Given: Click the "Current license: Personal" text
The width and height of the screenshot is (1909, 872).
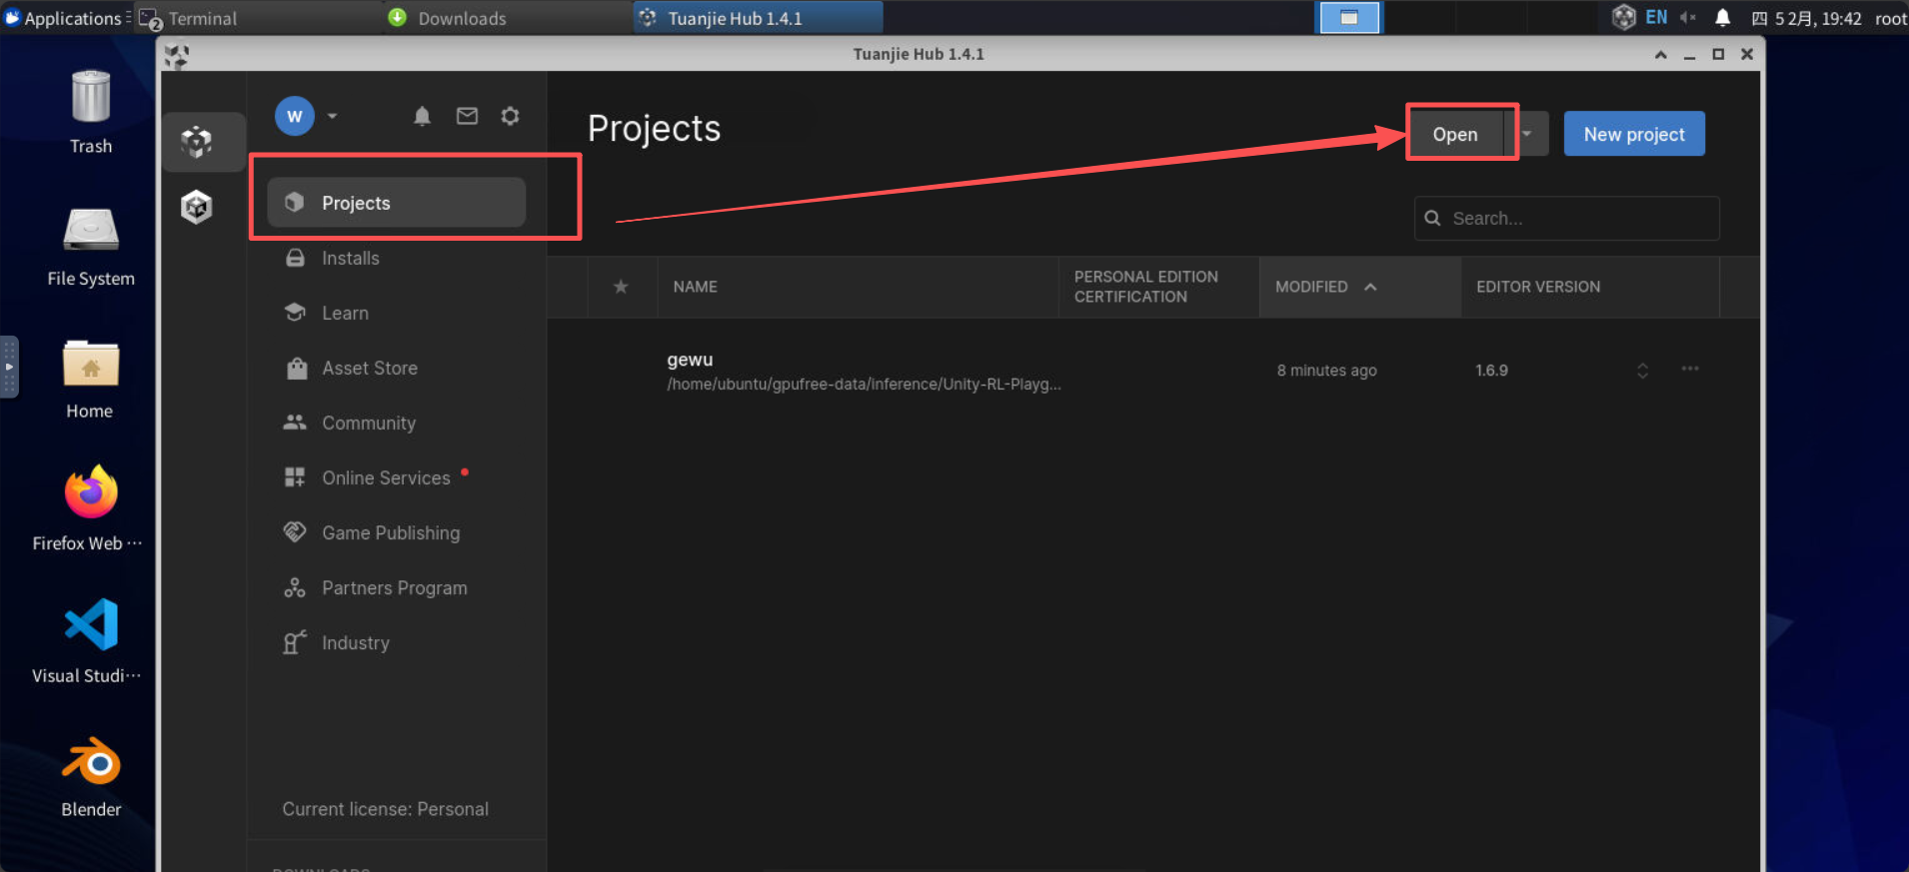Looking at the screenshot, I should click(385, 809).
